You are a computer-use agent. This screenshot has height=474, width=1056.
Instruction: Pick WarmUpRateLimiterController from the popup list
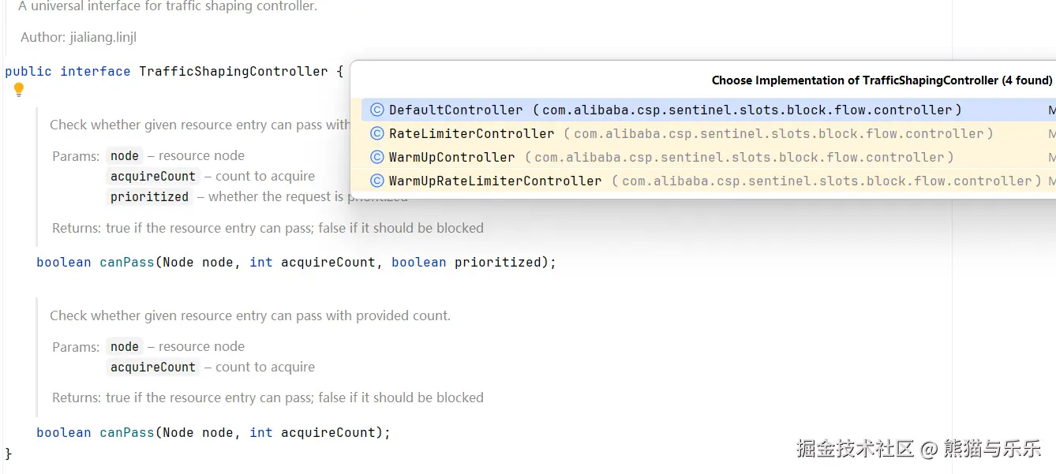(495, 181)
